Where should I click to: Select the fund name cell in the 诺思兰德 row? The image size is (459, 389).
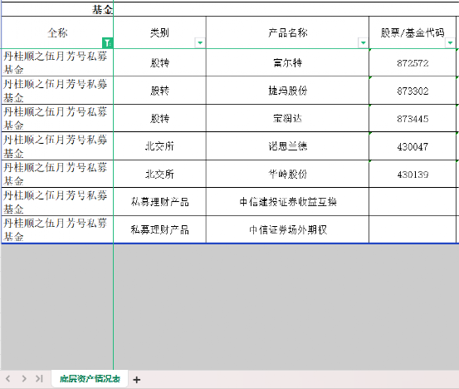coord(57,146)
